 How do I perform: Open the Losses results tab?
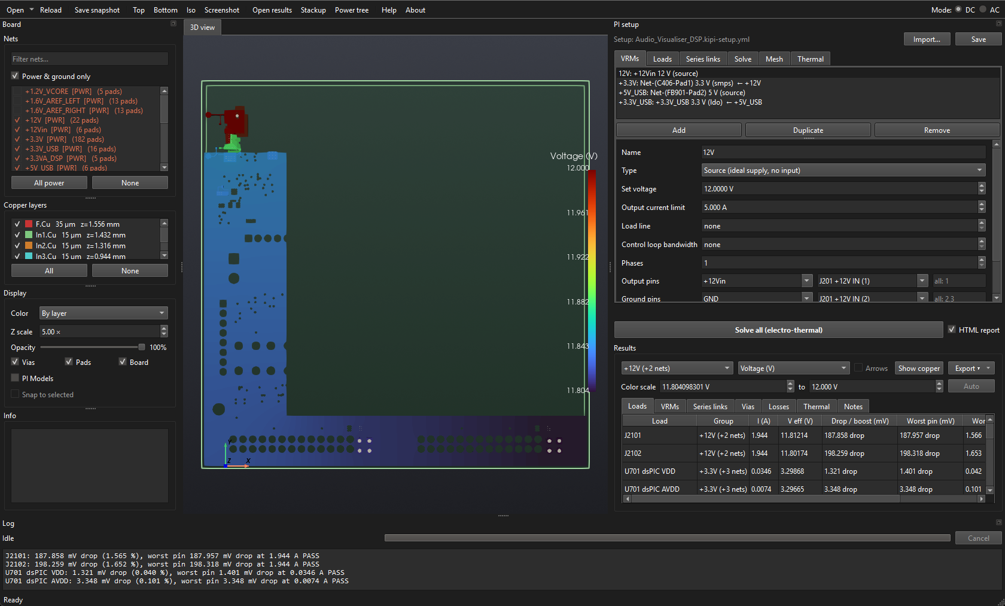pyautogui.click(x=778, y=406)
